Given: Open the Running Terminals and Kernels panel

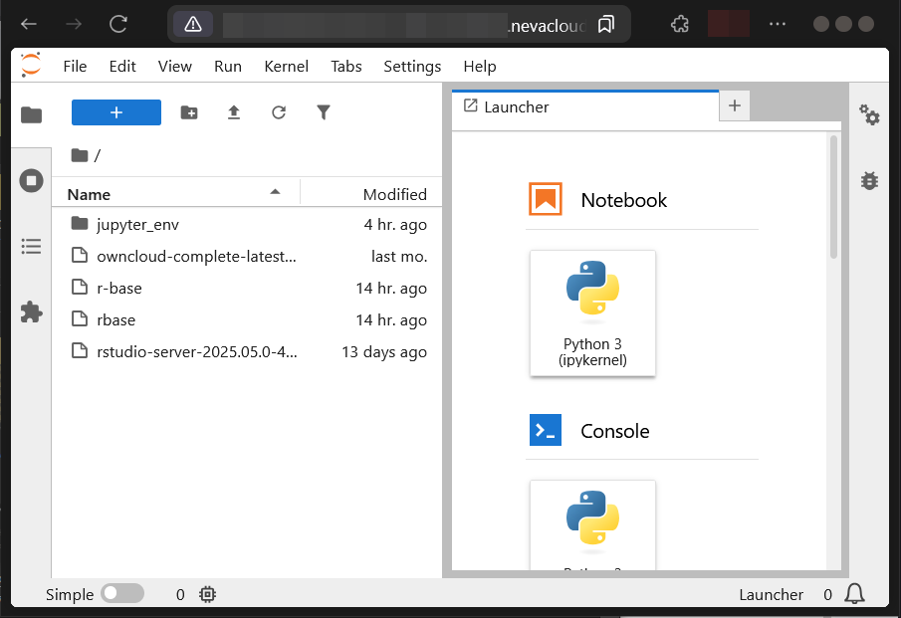Looking at the screenshot, I should [31, 181].
